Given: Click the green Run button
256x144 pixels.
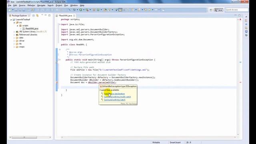Looking at the screenshot, I should click(x=81, y=10).
